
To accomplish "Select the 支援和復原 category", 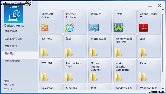I will tap(11, 46).
